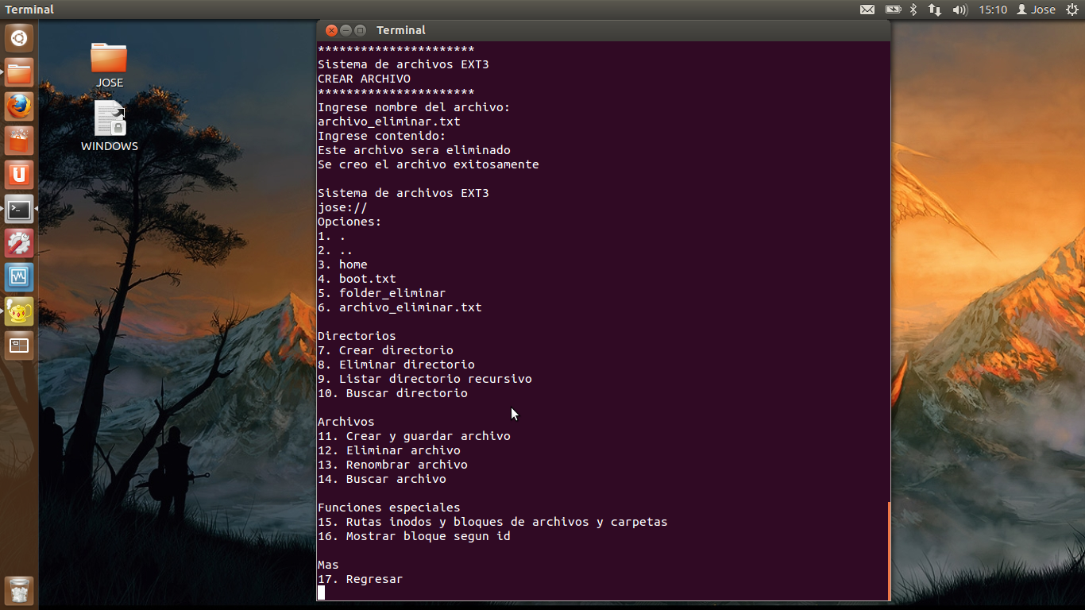Open the Workspace Switcher
Viewport: 1085px width, 610px height.
[19, 346]
